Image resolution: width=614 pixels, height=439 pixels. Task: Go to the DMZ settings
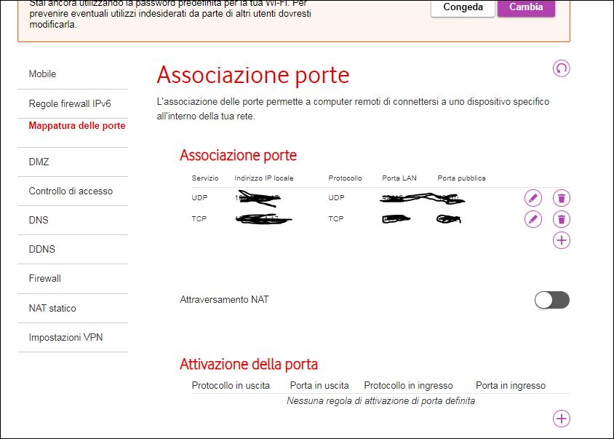point(39,162)
